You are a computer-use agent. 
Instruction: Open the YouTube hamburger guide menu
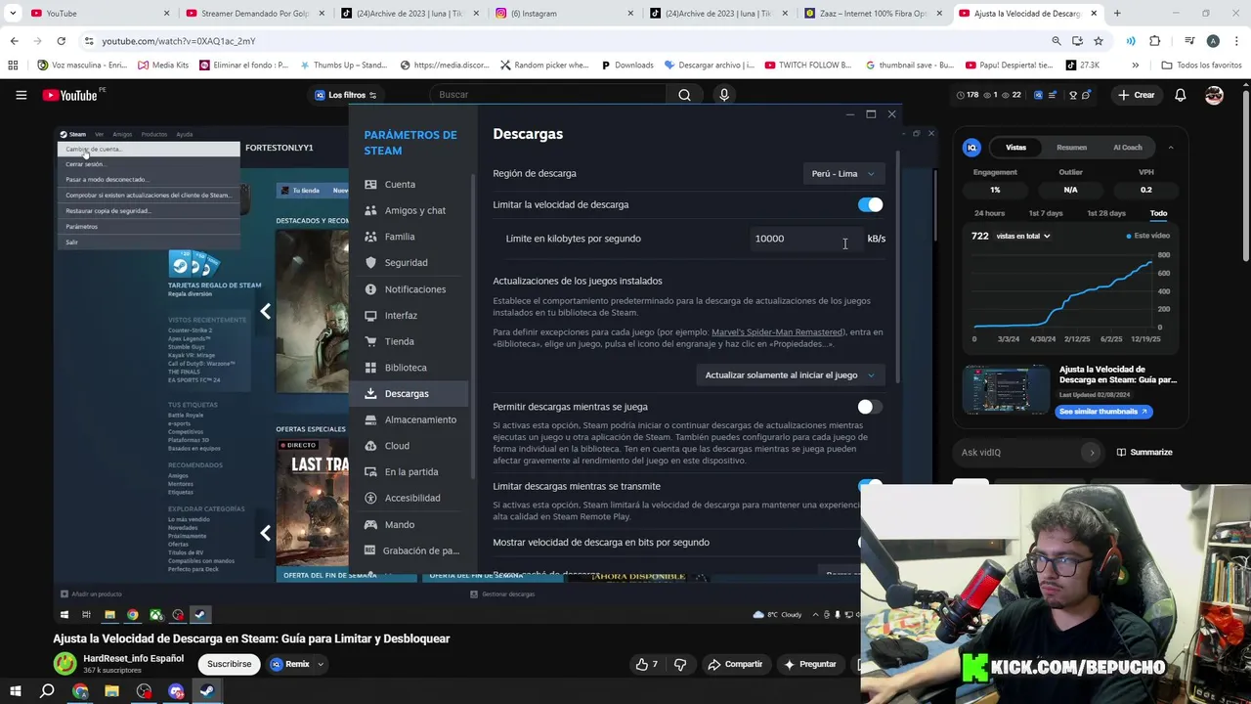pyautogui.click(x=21, y=95)
